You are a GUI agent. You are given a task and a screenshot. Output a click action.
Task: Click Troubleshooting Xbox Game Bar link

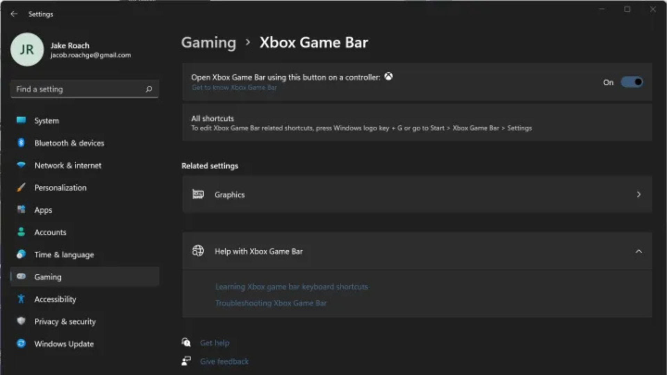coord(271,303)
